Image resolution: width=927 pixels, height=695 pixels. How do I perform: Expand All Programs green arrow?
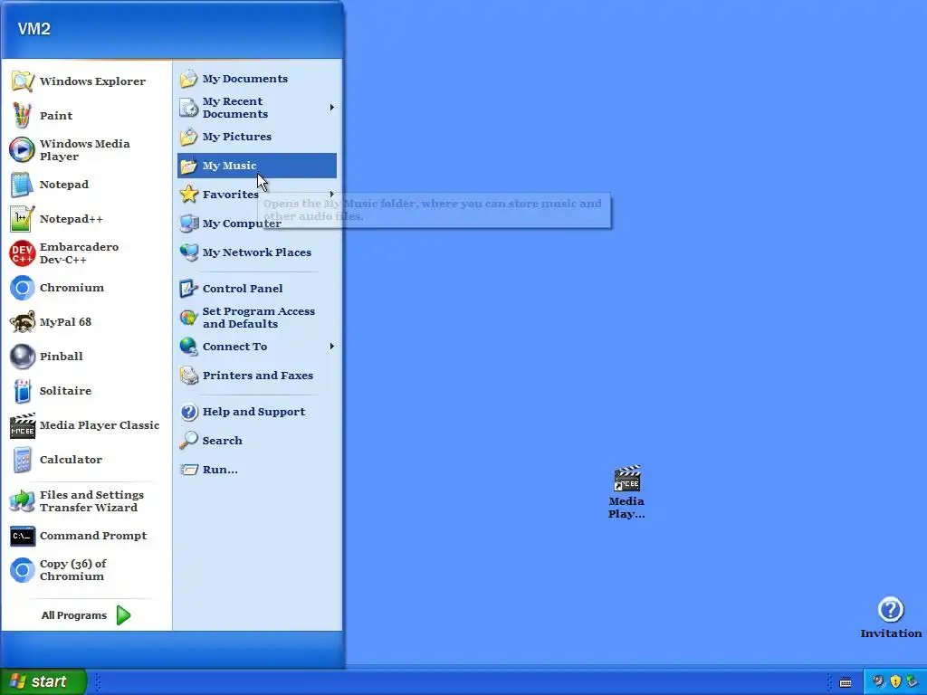click(x=123, y=615)
